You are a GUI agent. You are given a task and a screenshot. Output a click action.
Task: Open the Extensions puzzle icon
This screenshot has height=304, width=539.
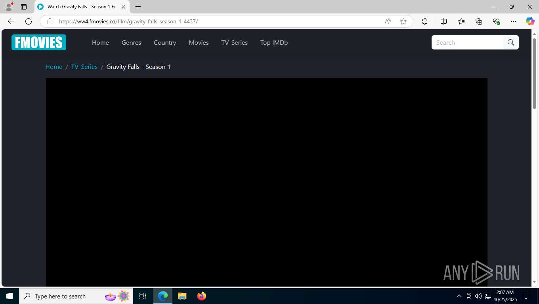click(424, 21)
